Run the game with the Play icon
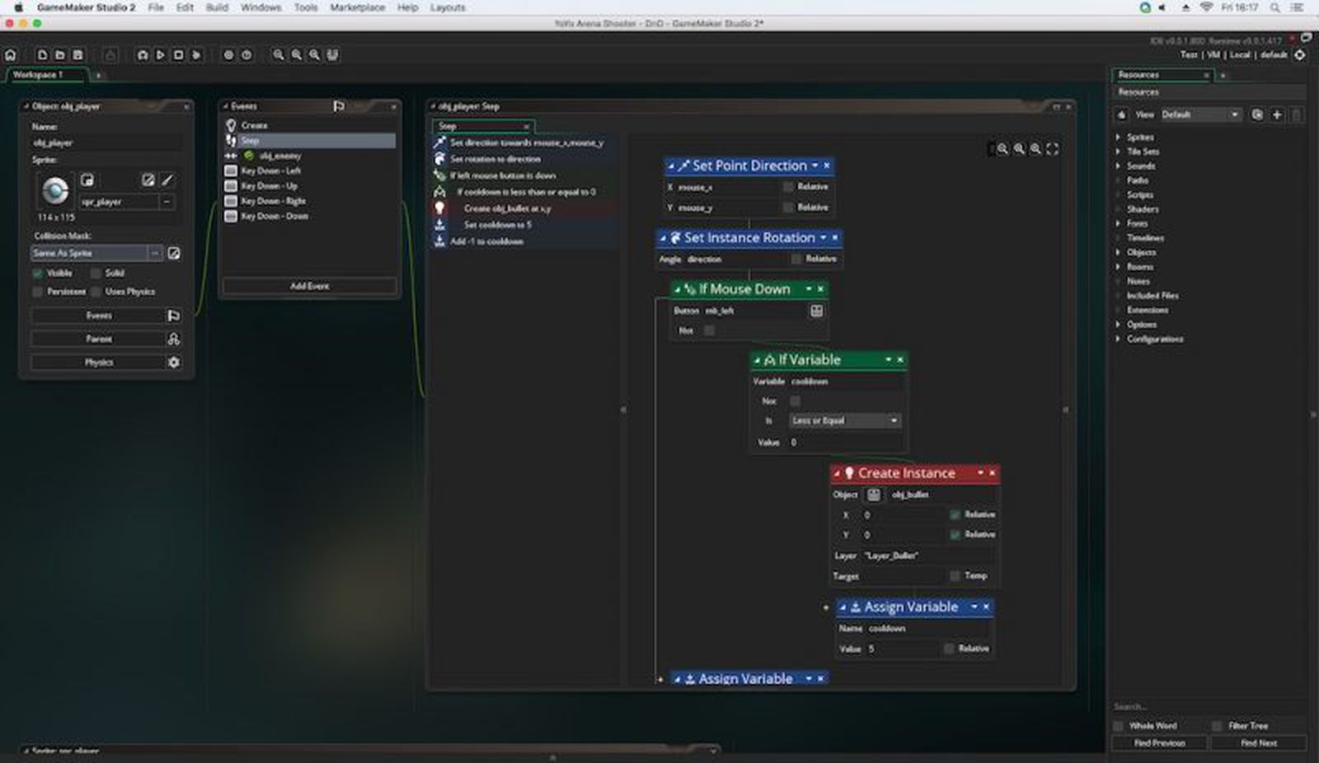 tap(160, 54)
